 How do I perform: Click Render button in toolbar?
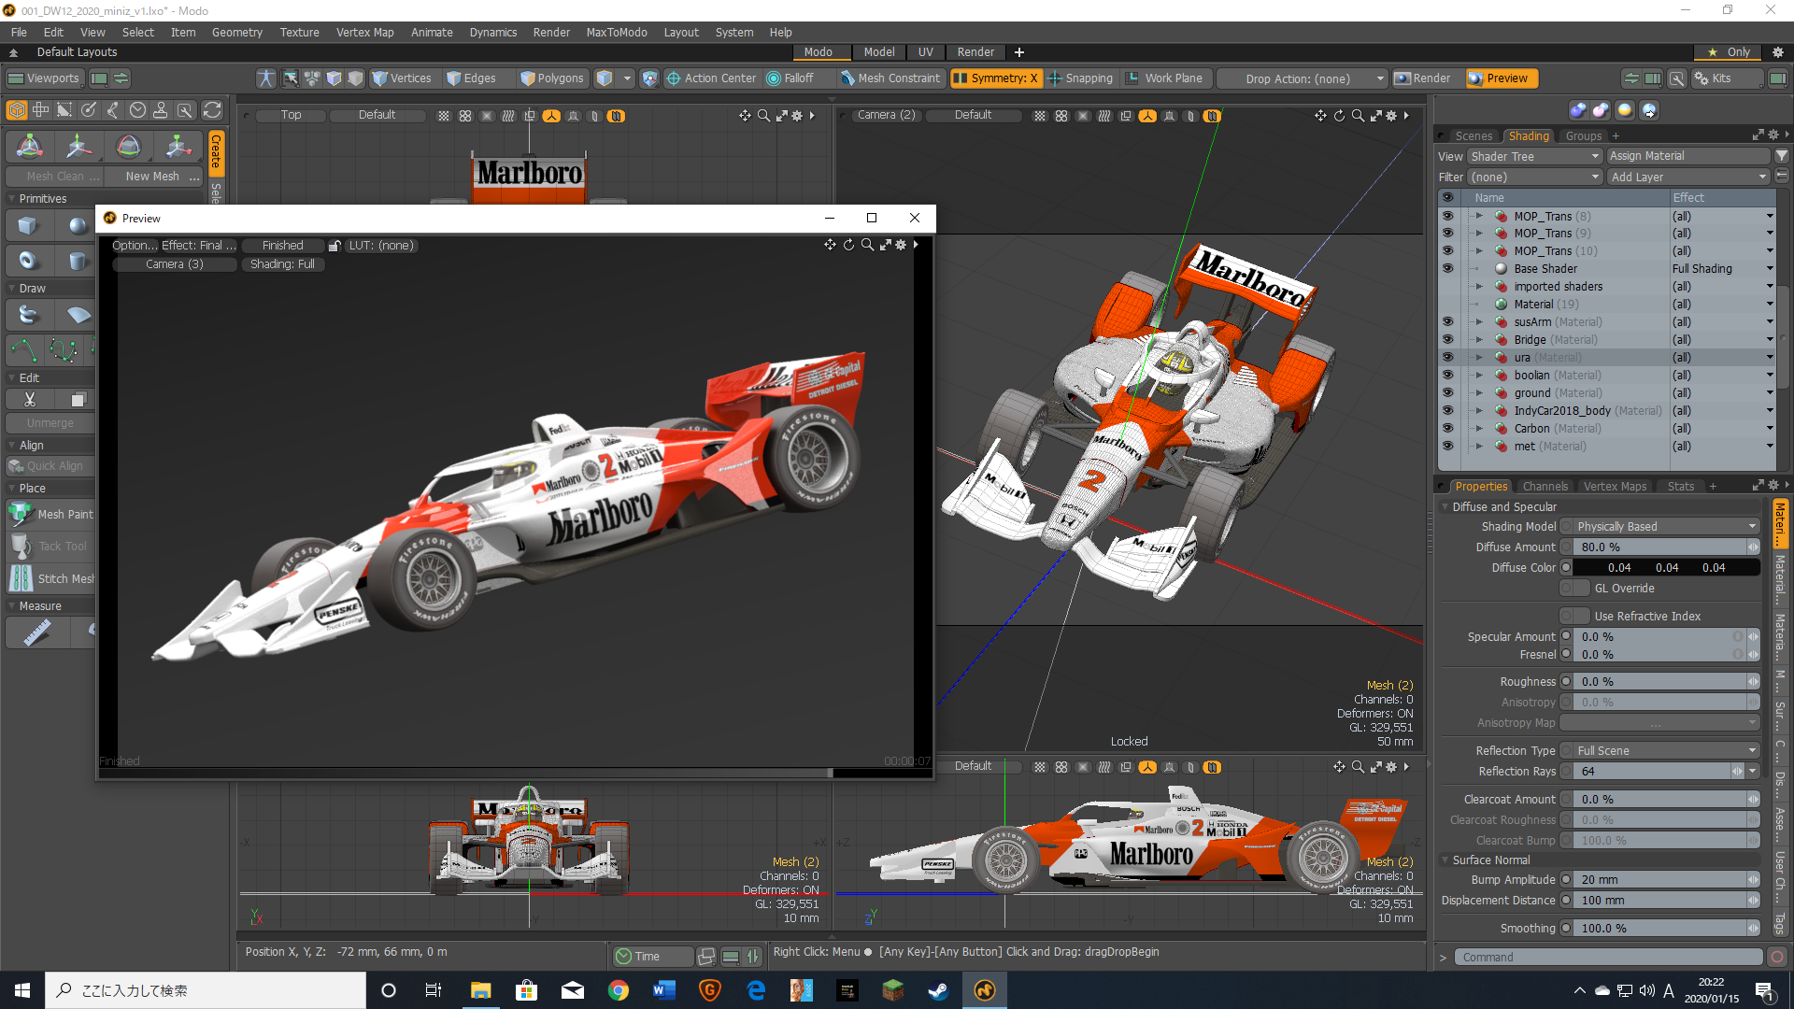tap(1423, 78)
